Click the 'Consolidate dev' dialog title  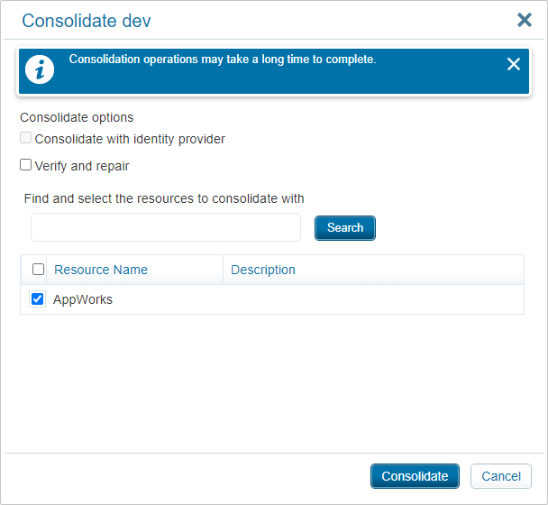coord(87,21)
